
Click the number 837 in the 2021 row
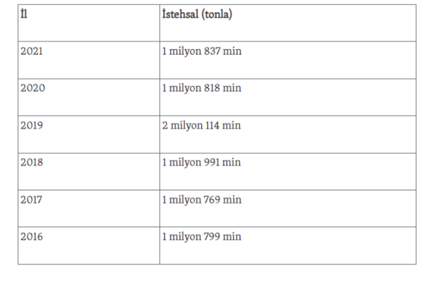point(213,51)
